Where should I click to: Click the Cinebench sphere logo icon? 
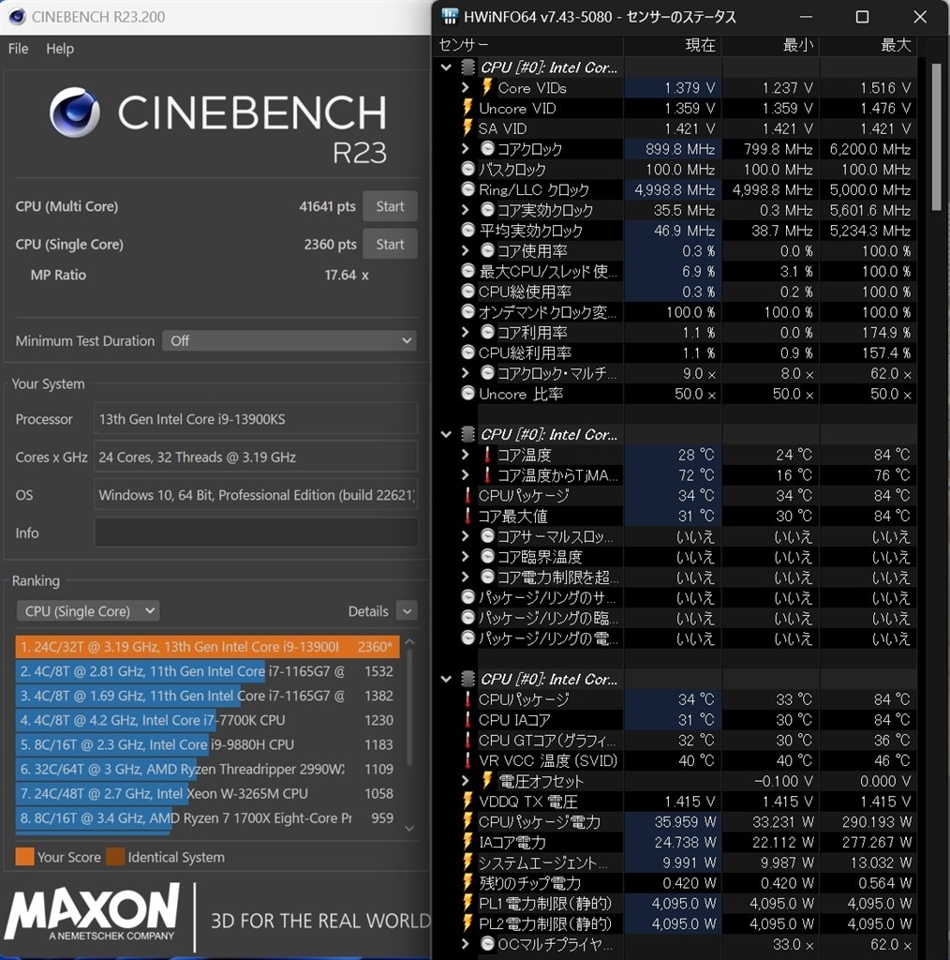pos(75,112)
